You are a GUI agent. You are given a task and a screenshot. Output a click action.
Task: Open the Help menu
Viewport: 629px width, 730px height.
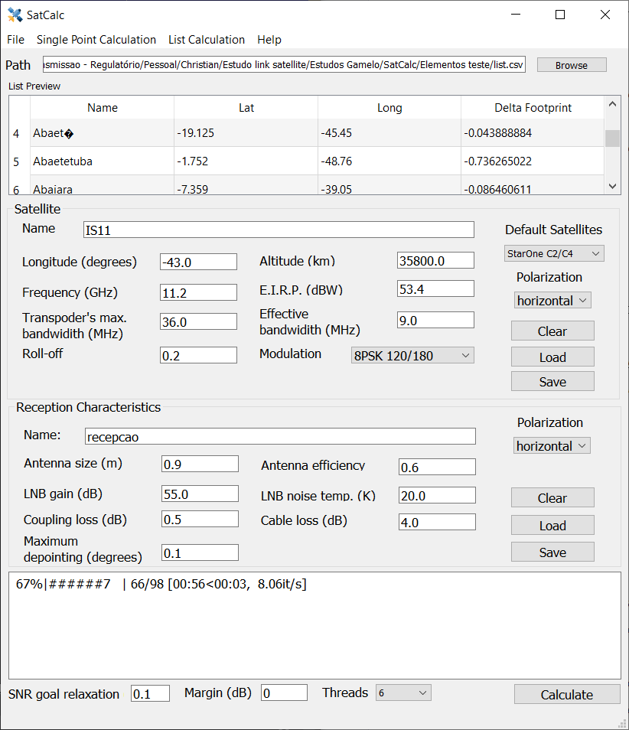[x=269, y=40]
